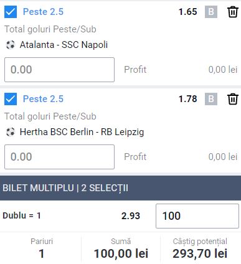This screenshot has height=264, width=241.
Task: Delete the Hertha BSC Berlin selection
Action: click(x=232, y=99)
